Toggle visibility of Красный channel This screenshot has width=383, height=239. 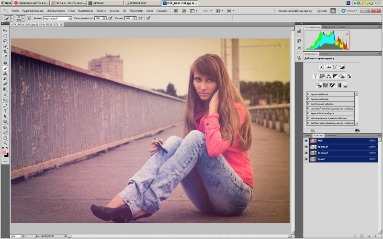tap(306, 147)
